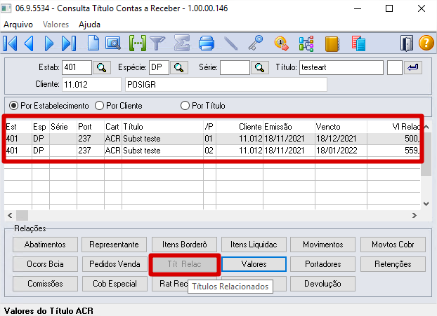Open the Retenções button
This screenshot has width=437, height=316.
393,264
